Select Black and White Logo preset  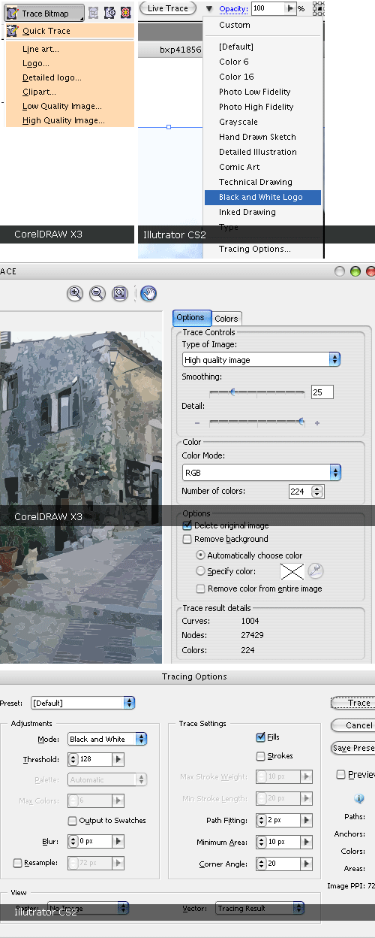coord(262,197)
